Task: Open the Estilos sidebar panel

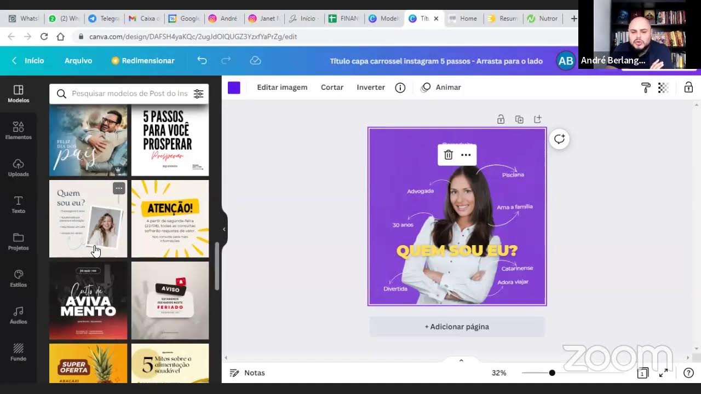Action: pos(18,278)
